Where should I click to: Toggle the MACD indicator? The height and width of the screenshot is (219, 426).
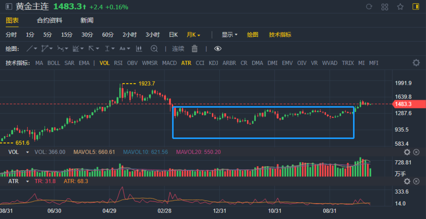click(169, 63)
